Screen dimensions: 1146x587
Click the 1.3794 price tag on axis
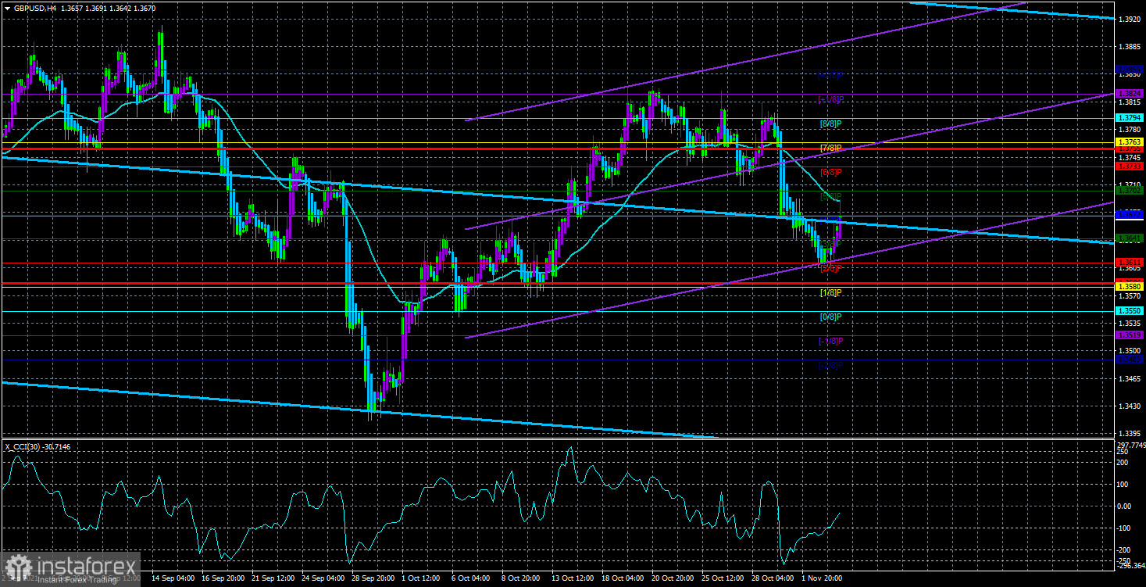[1130, 117]
